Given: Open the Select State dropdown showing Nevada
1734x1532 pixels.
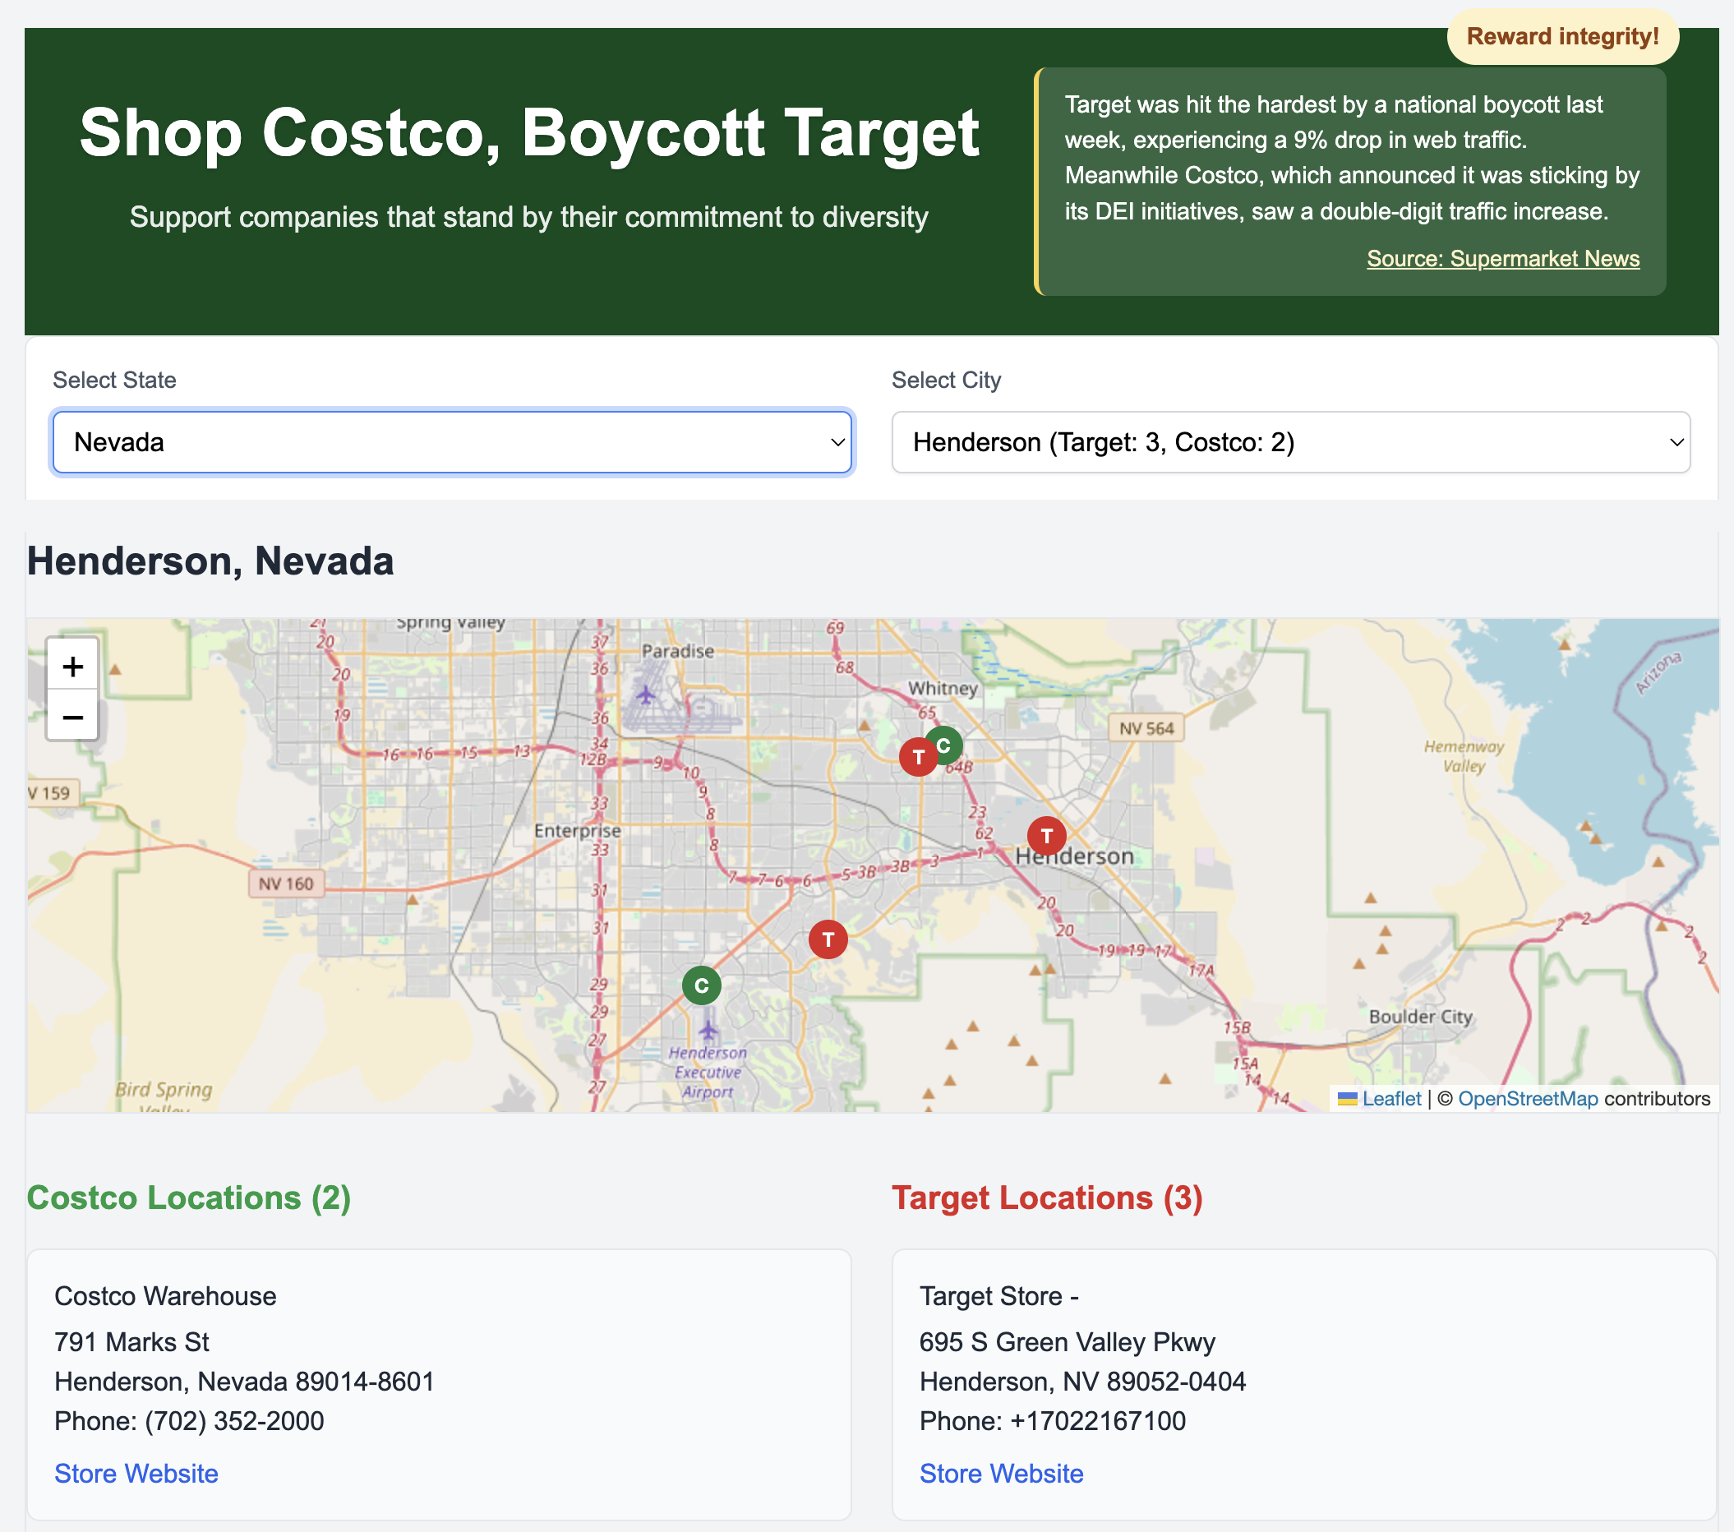Looking at the screenshot, I should tap(452, 442).
